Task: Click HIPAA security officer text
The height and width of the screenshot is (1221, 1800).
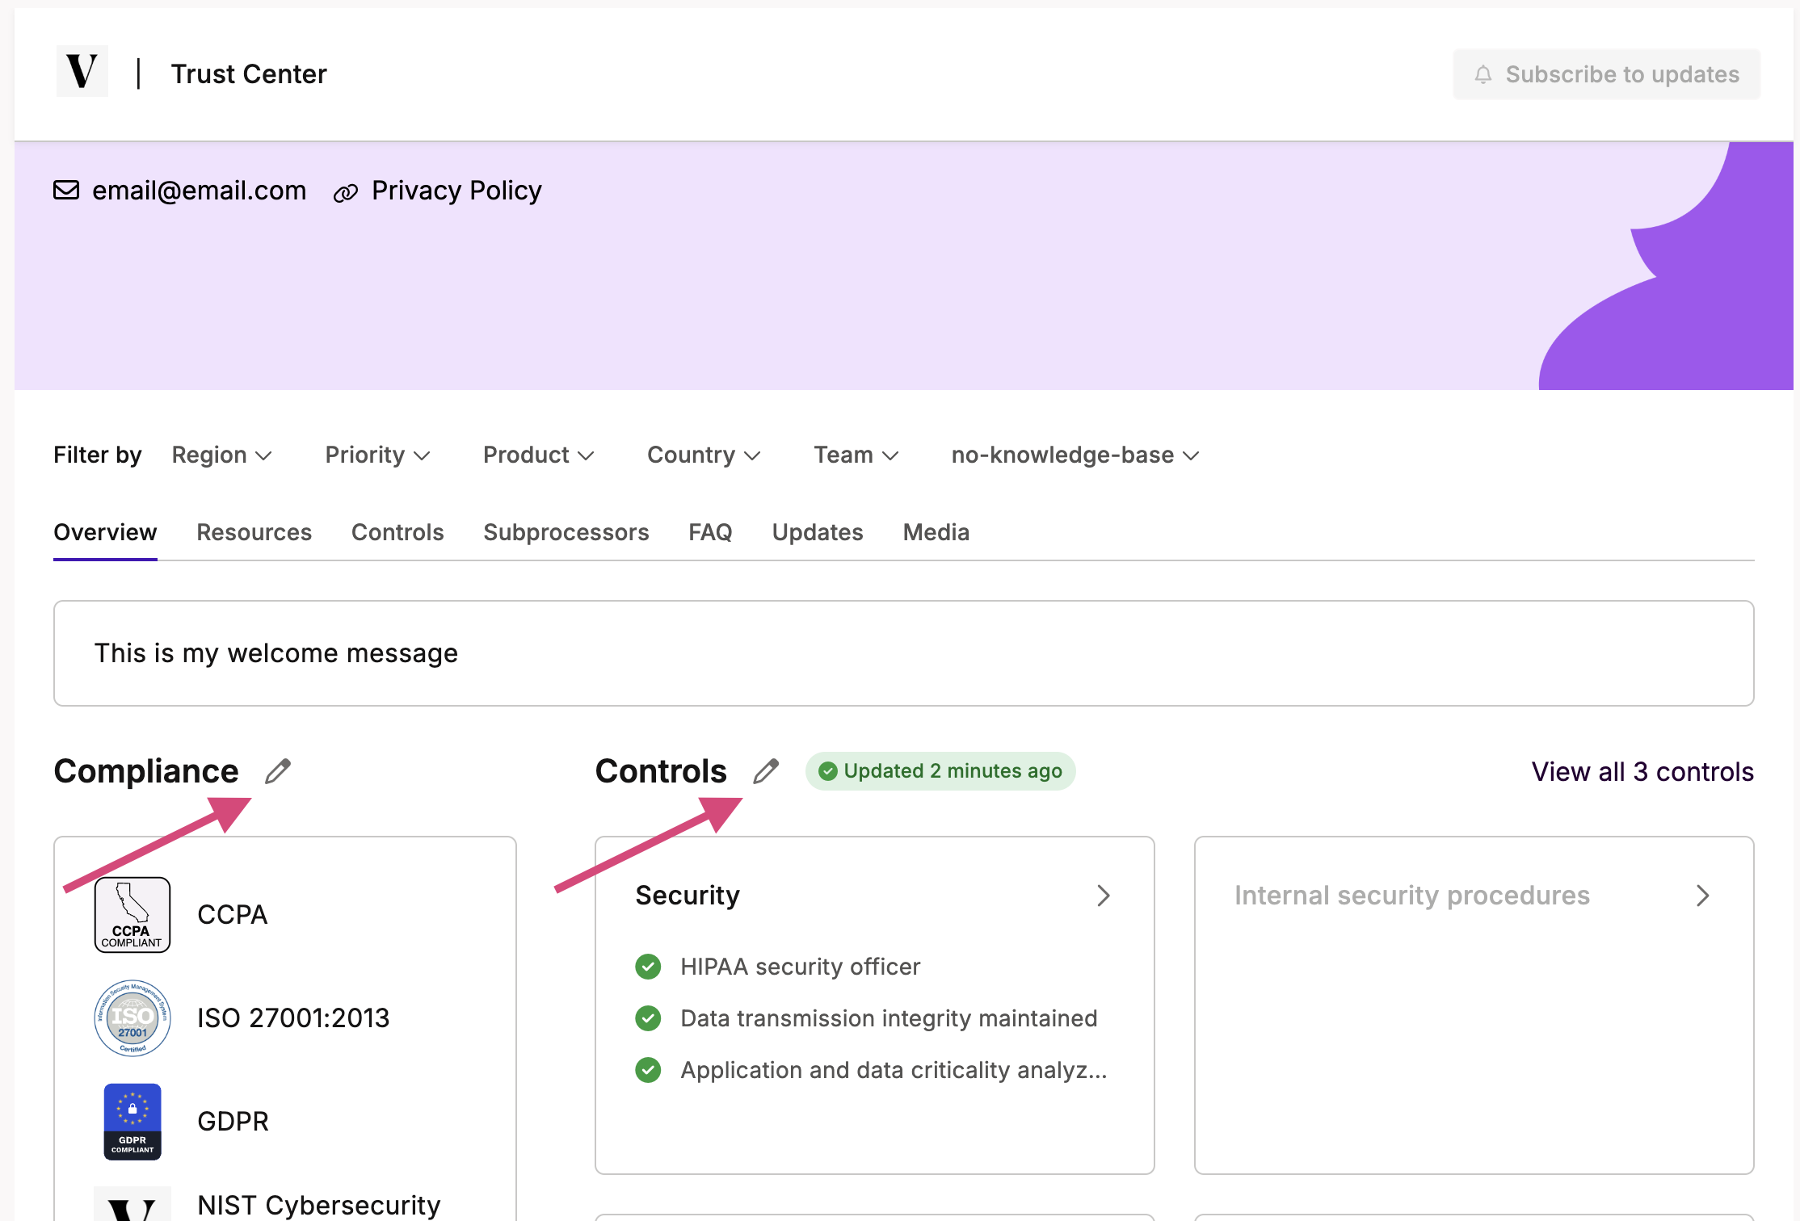Action: (x=800, y=967)
